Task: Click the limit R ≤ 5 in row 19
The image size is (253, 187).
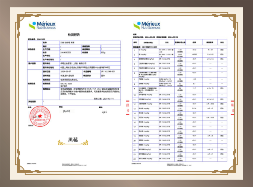Action: click(210, 136)
